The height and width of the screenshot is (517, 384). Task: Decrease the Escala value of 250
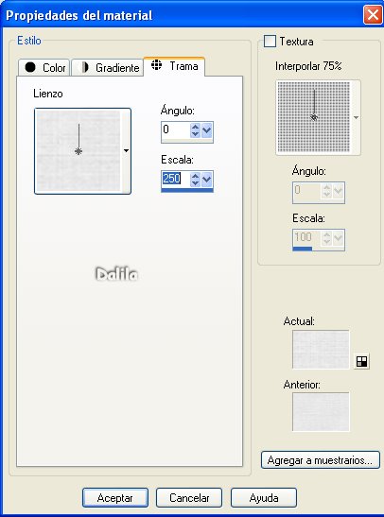point(195,182)
